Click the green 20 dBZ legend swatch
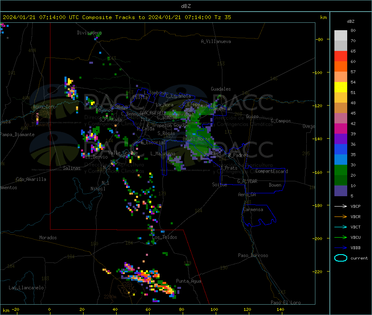The width and height of the screenshot is (372, 315). 341,170
